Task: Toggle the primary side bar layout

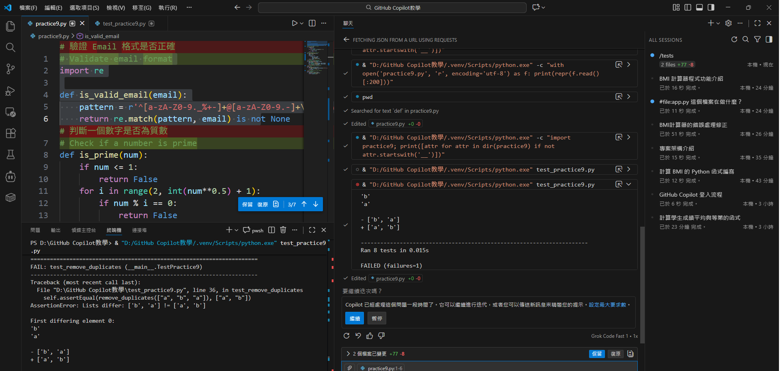Action: coord(688,7)
